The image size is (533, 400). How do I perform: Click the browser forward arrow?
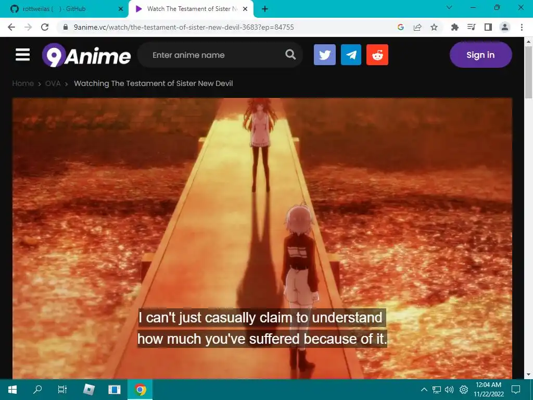28,27
